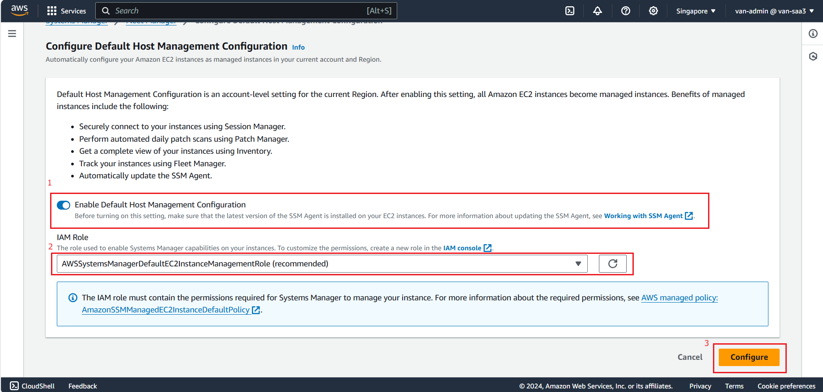Click the AWS logo home icon
The width and height of the screenshot is (823, 392).
point(20,10)
